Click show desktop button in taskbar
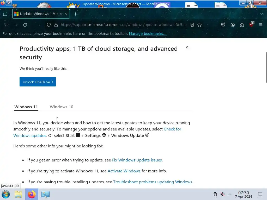Screen dimensions: 267x200 point(260,194)
